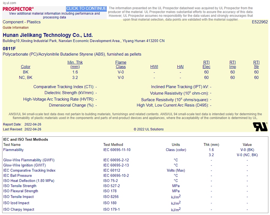
Task: Open High-Voltage Arc Tracking Rate (HVTR)
Action: (59, 99)
